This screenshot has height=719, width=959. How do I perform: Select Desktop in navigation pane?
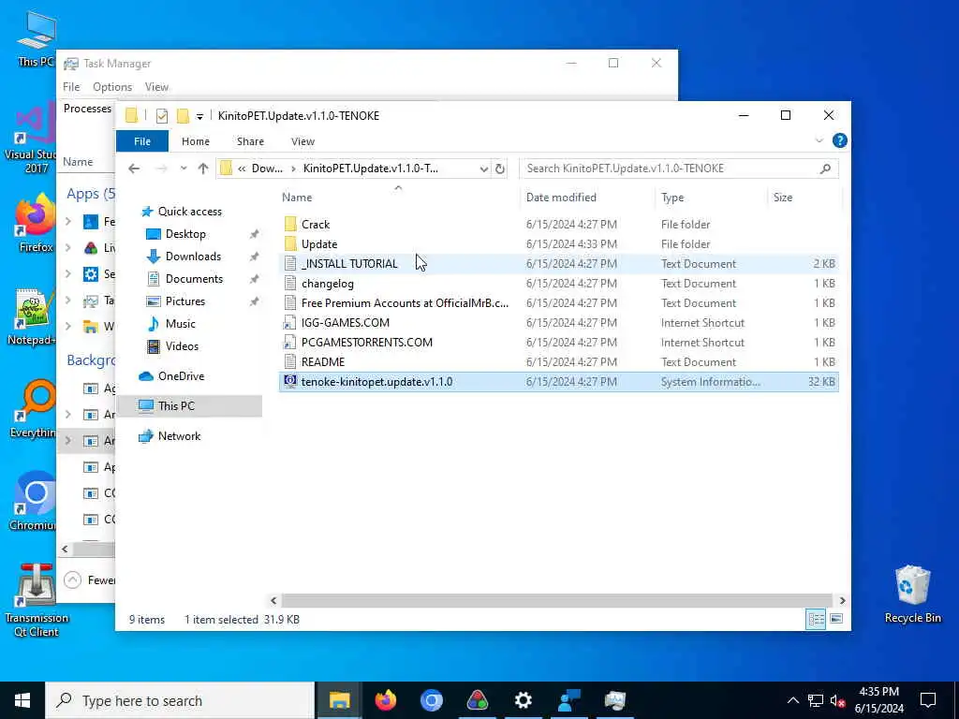185,234
